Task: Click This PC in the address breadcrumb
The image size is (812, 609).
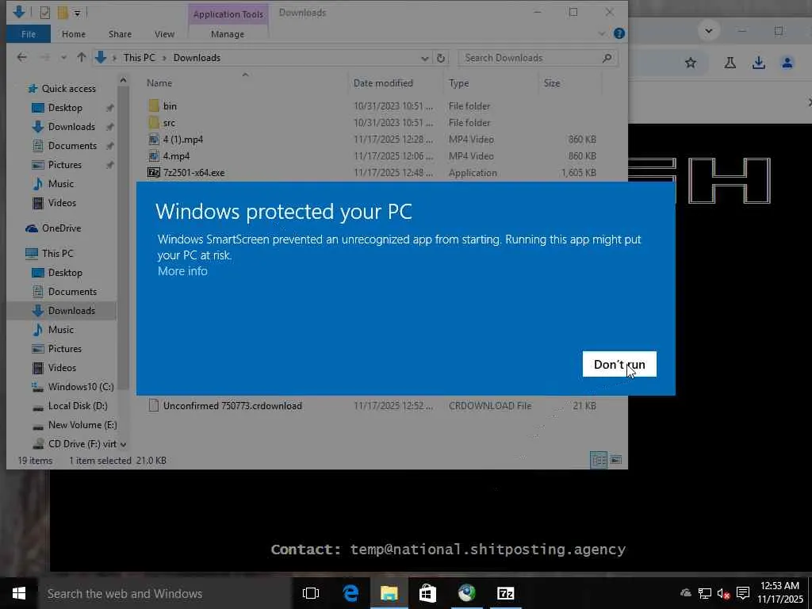Action: [x=139, y=57]
